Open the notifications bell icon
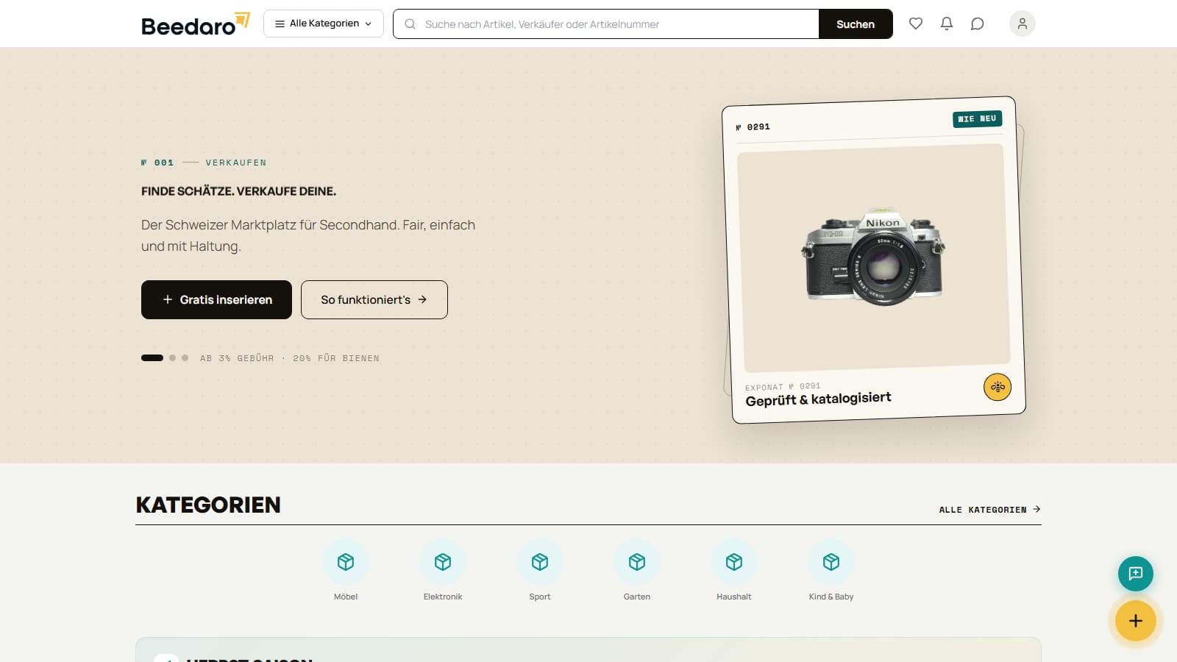Screen dimensions: 1177x662 pos(947,24)
